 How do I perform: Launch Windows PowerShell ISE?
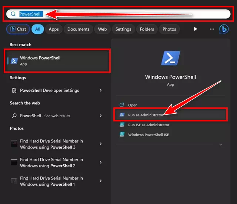(x=148, y=135)
